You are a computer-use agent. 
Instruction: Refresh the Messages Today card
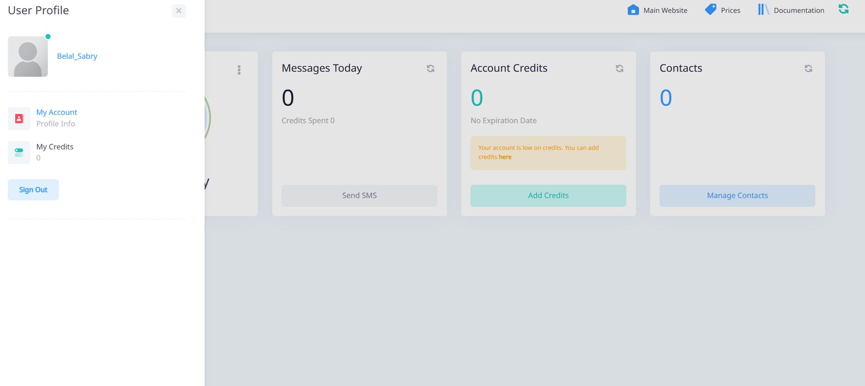tap(430, 68)
